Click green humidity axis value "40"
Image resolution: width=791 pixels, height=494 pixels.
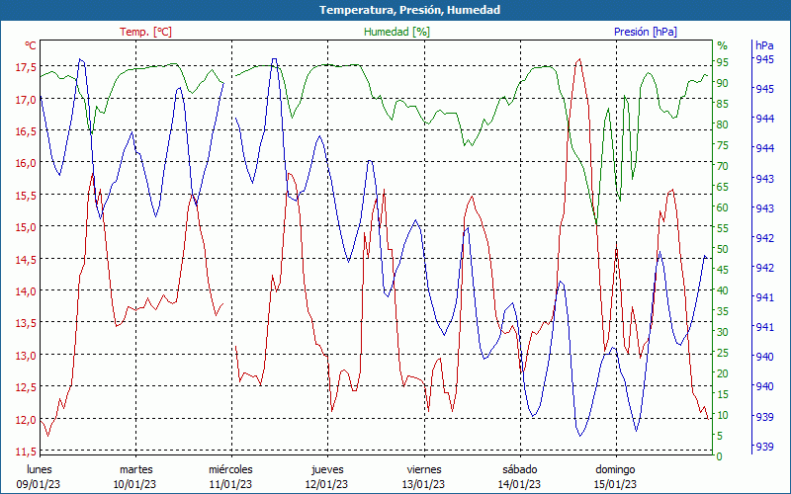click(723, 290)
